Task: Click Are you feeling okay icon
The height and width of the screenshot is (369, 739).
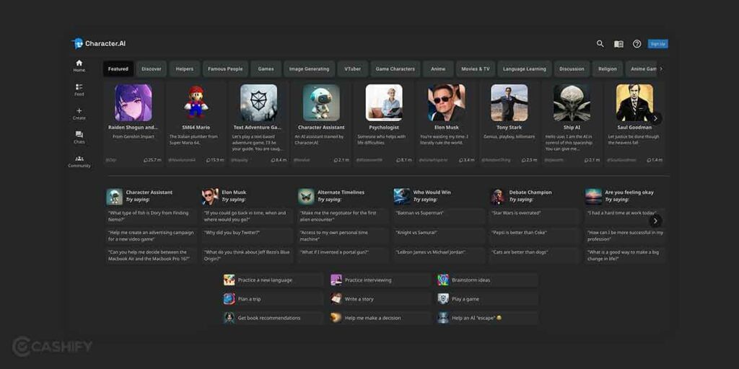Action: [593, 196]
